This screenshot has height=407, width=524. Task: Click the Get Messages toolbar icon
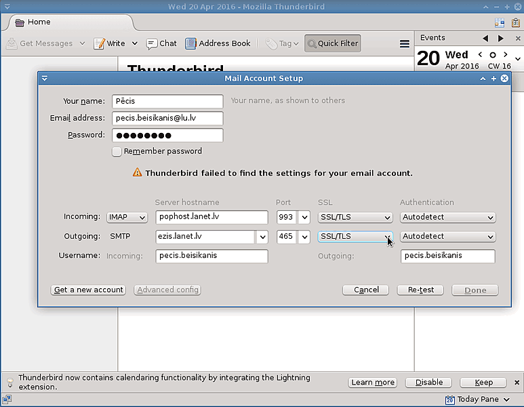[12, 43]
